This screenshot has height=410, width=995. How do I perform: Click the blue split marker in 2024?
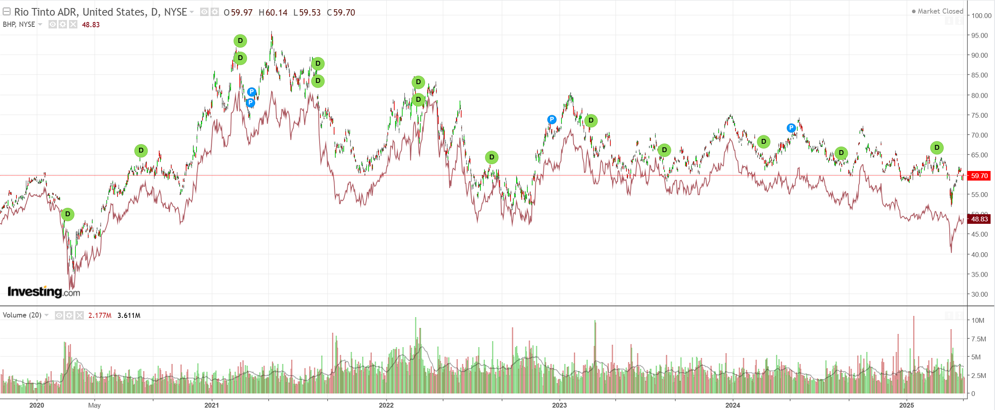tap(791, 128)
